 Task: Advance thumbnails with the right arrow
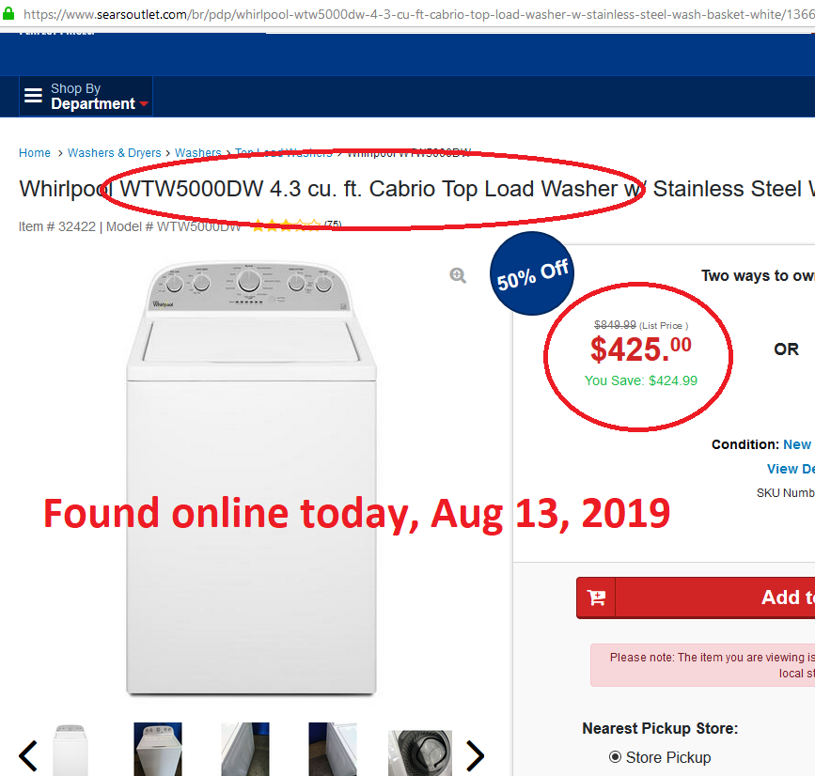[475, 754]
